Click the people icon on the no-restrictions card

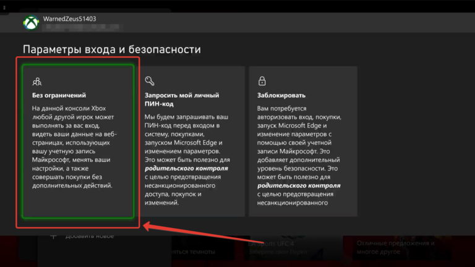[x=38, y=81]
